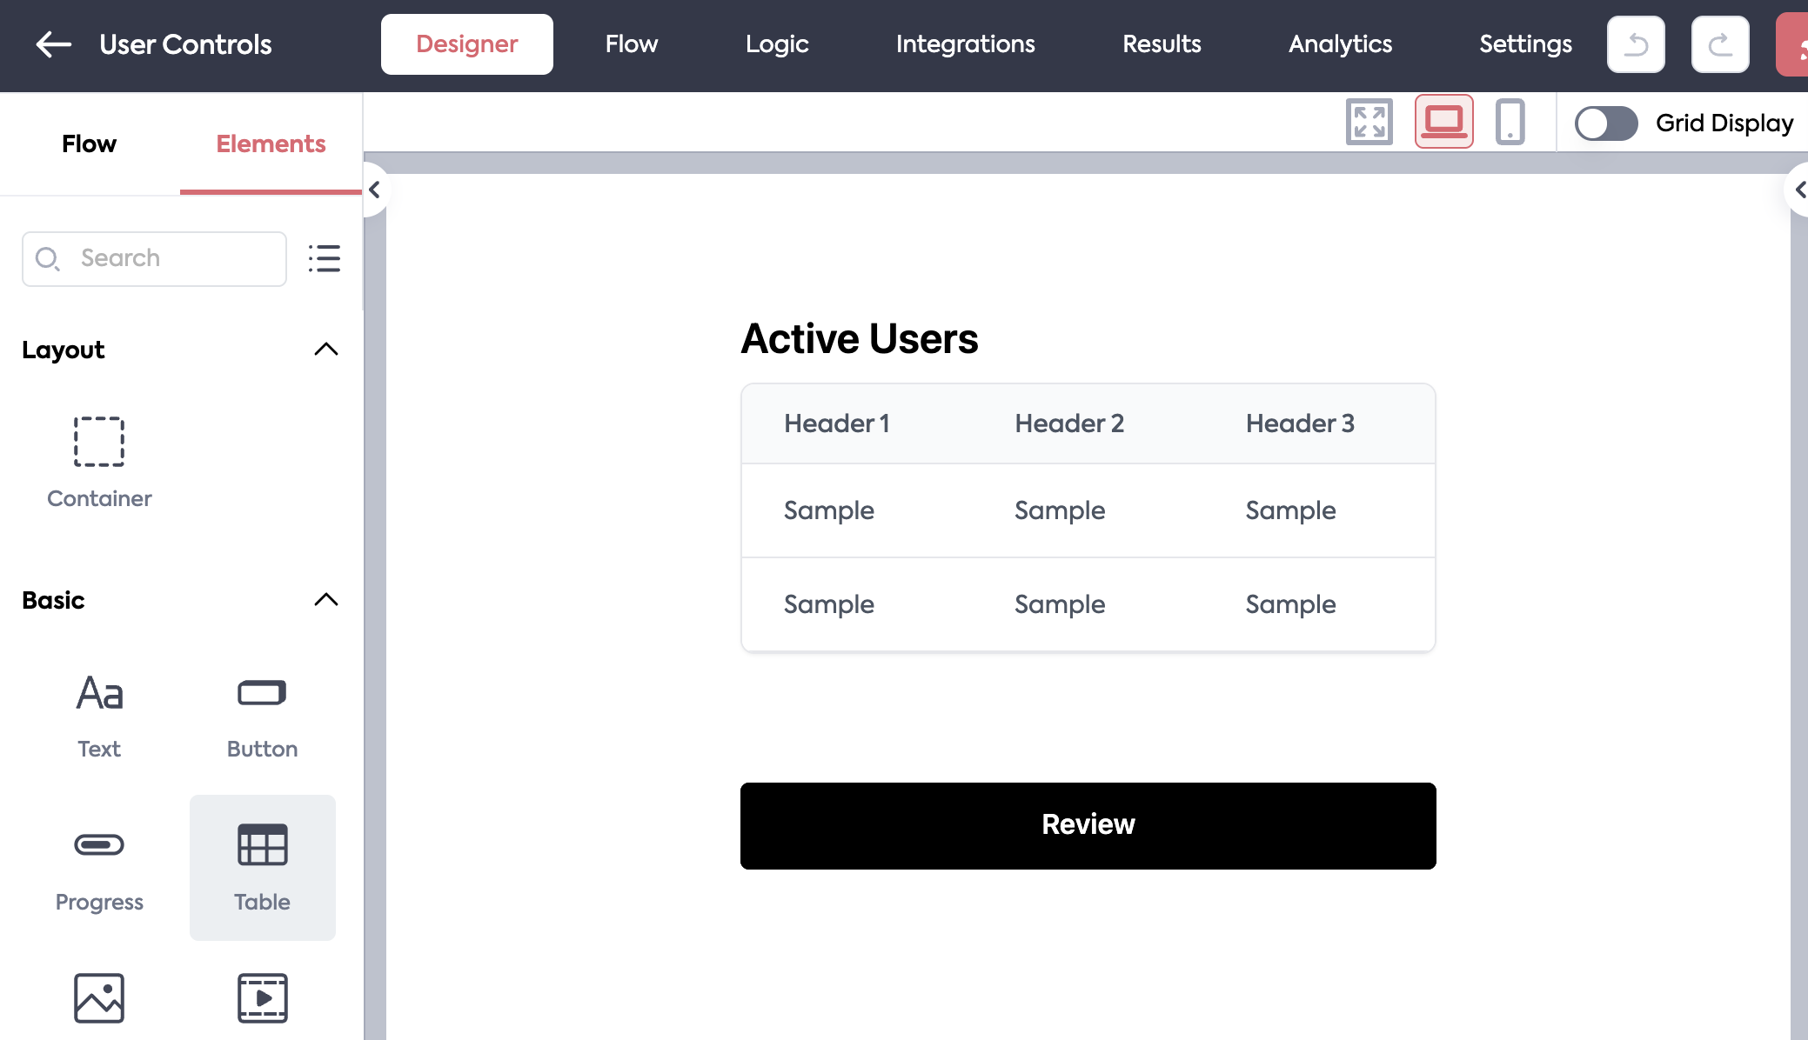Switch to the Flow sidebar tab
Screen dimensions: 1808x1040
point(89,143)
